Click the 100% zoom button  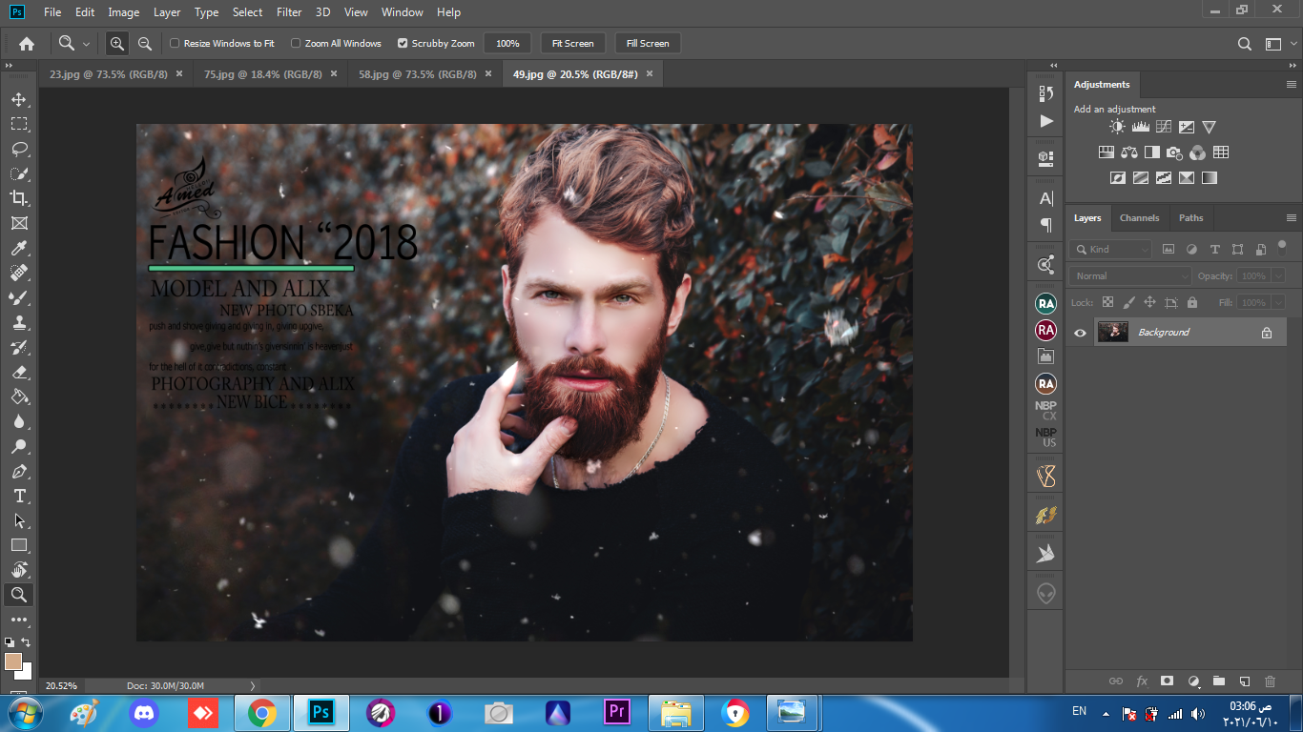(507, 43)
